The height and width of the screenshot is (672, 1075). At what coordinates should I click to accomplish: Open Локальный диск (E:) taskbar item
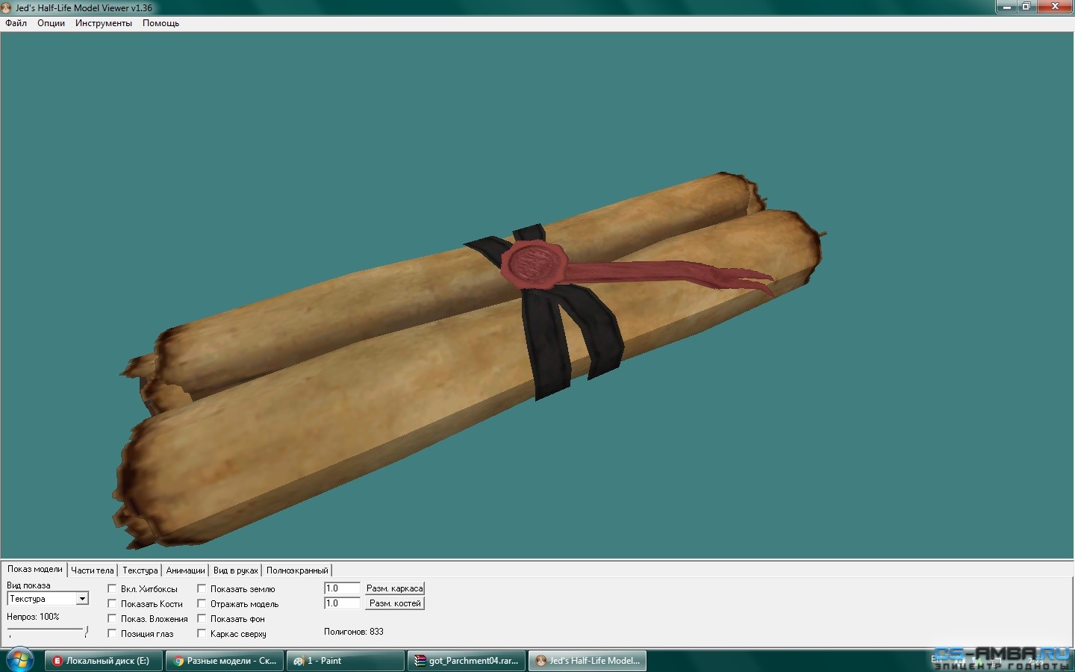pyautogui.click(x=103, y=661)
